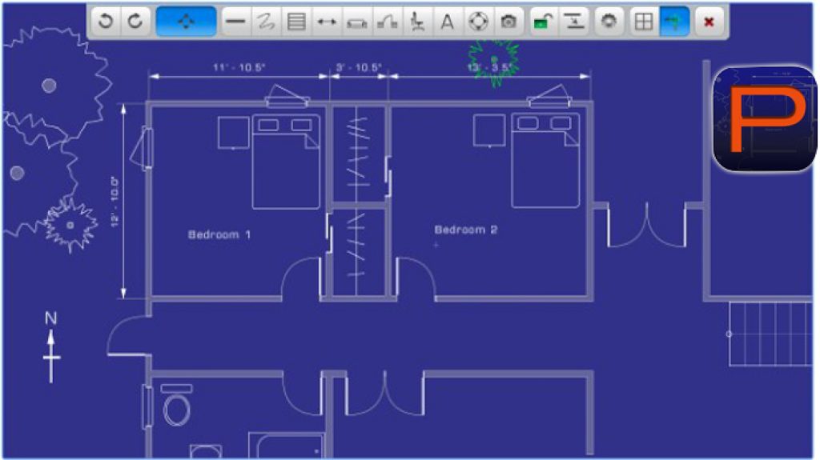Image resolution: width=820 pixels, height=460 pixels.
Task: Select the Bedroom 1 door swing
Action: 302,278
